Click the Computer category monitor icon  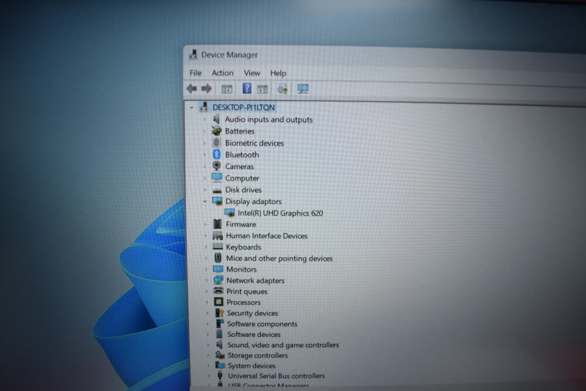[217, 178]
